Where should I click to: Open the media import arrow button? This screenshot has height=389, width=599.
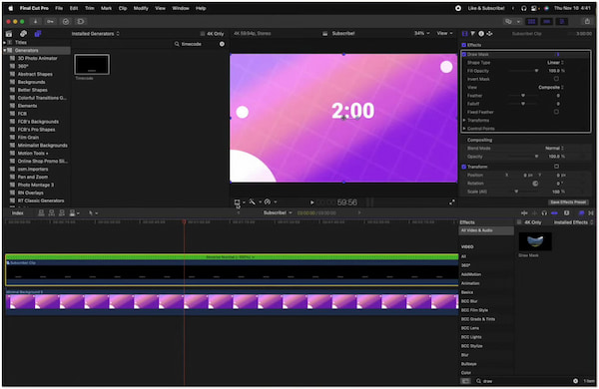tap(35, 22)
